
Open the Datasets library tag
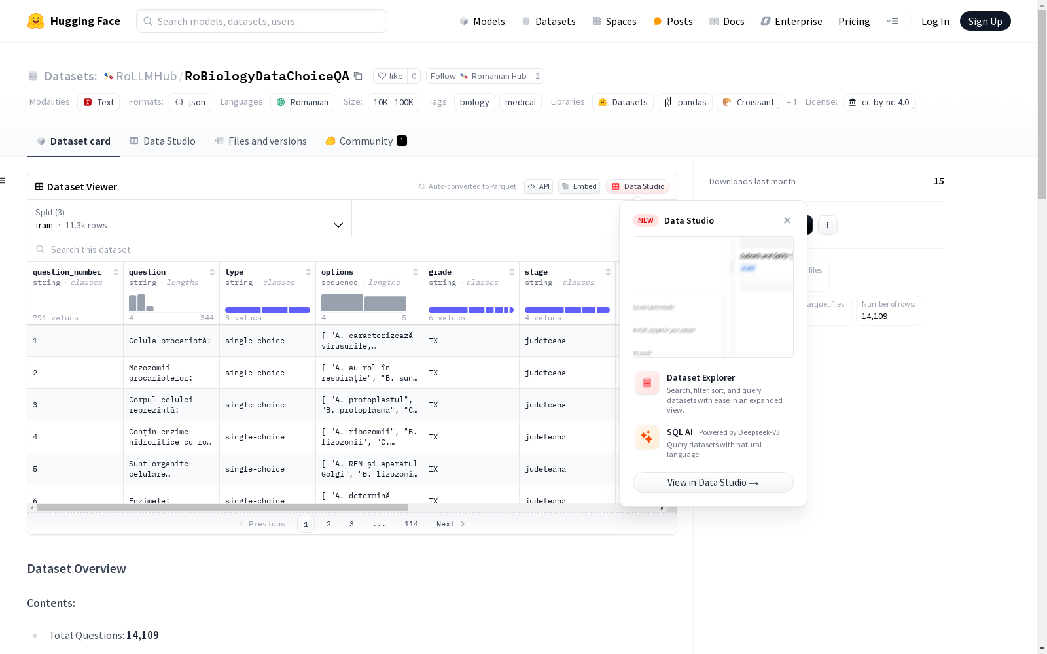tap(623, 102)
